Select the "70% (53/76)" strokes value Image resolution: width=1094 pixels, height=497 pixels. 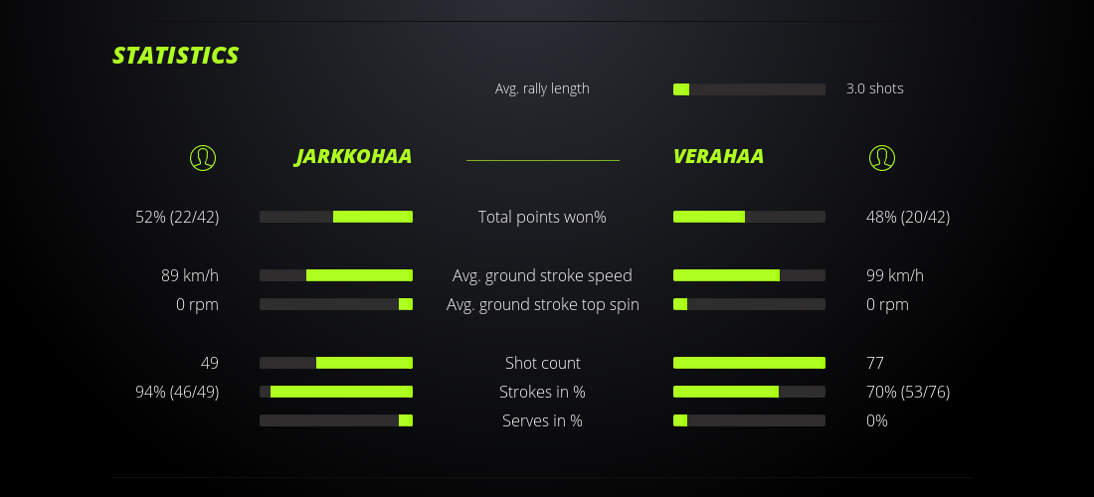coord(908,392)
